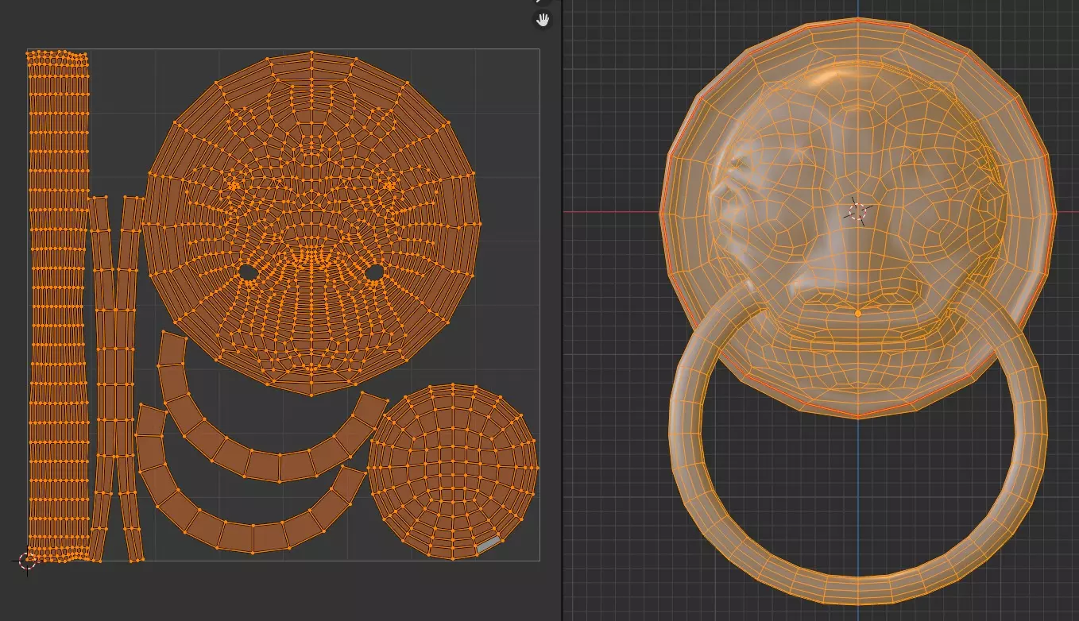Click the tall dense strip UV island
The height and width of the screenshot is (621, 1079).
point(57,307)
